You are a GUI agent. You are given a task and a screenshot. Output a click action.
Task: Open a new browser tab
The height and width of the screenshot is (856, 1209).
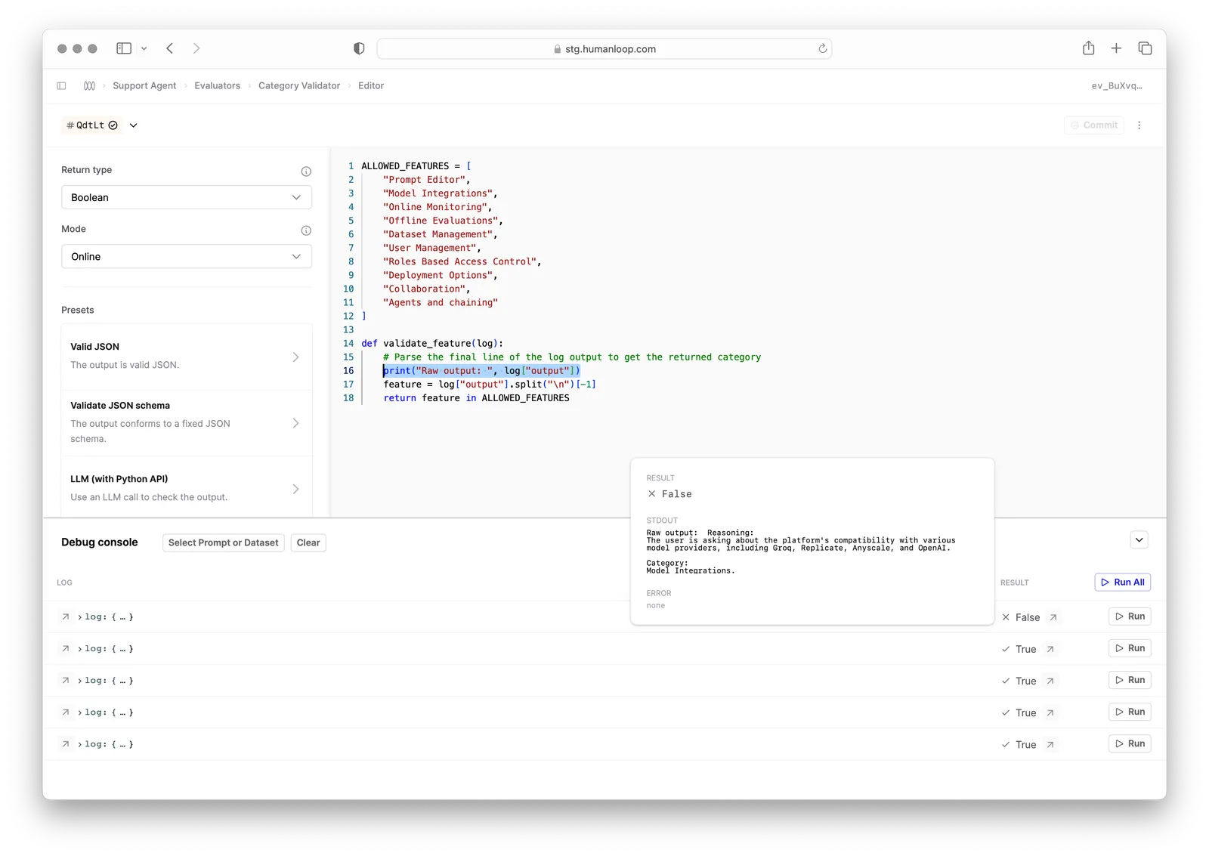(x=1116, y=48)
